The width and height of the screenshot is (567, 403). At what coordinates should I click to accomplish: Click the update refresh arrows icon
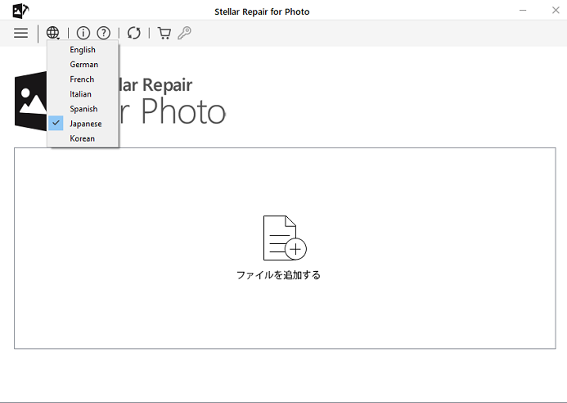coord(134,34)
